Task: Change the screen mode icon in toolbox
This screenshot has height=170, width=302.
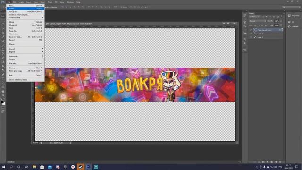Action: click(x=3, y=111)
